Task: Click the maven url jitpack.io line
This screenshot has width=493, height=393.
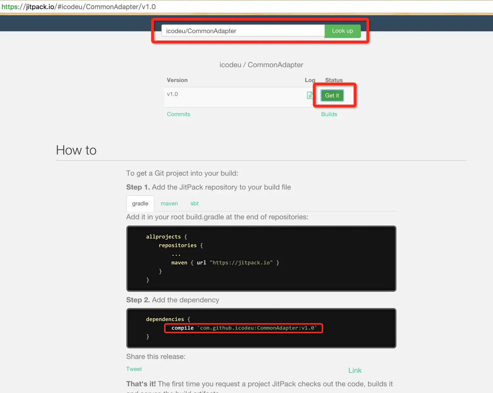Action: pyautogui.click(x=225, y=263)
